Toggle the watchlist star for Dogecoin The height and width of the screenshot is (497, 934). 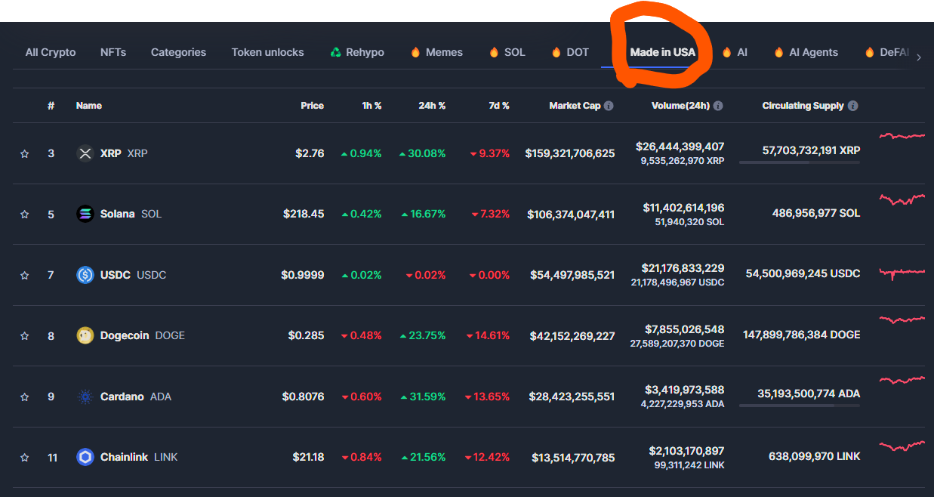[x=24, y=336]
